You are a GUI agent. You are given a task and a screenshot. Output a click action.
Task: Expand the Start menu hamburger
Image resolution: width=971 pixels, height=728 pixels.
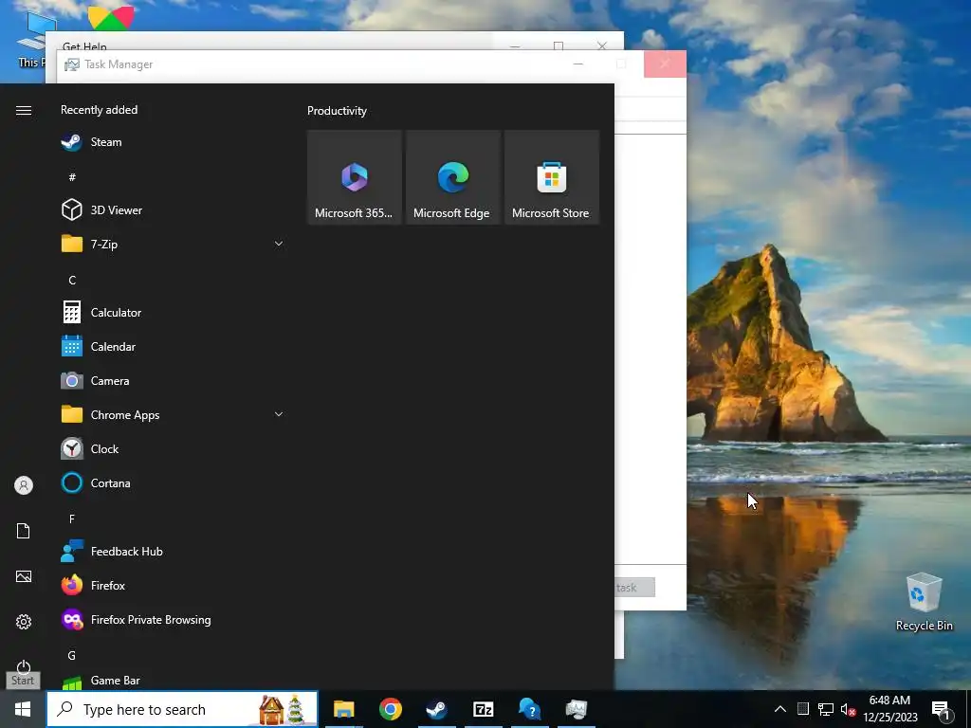(x=24, y=110)
